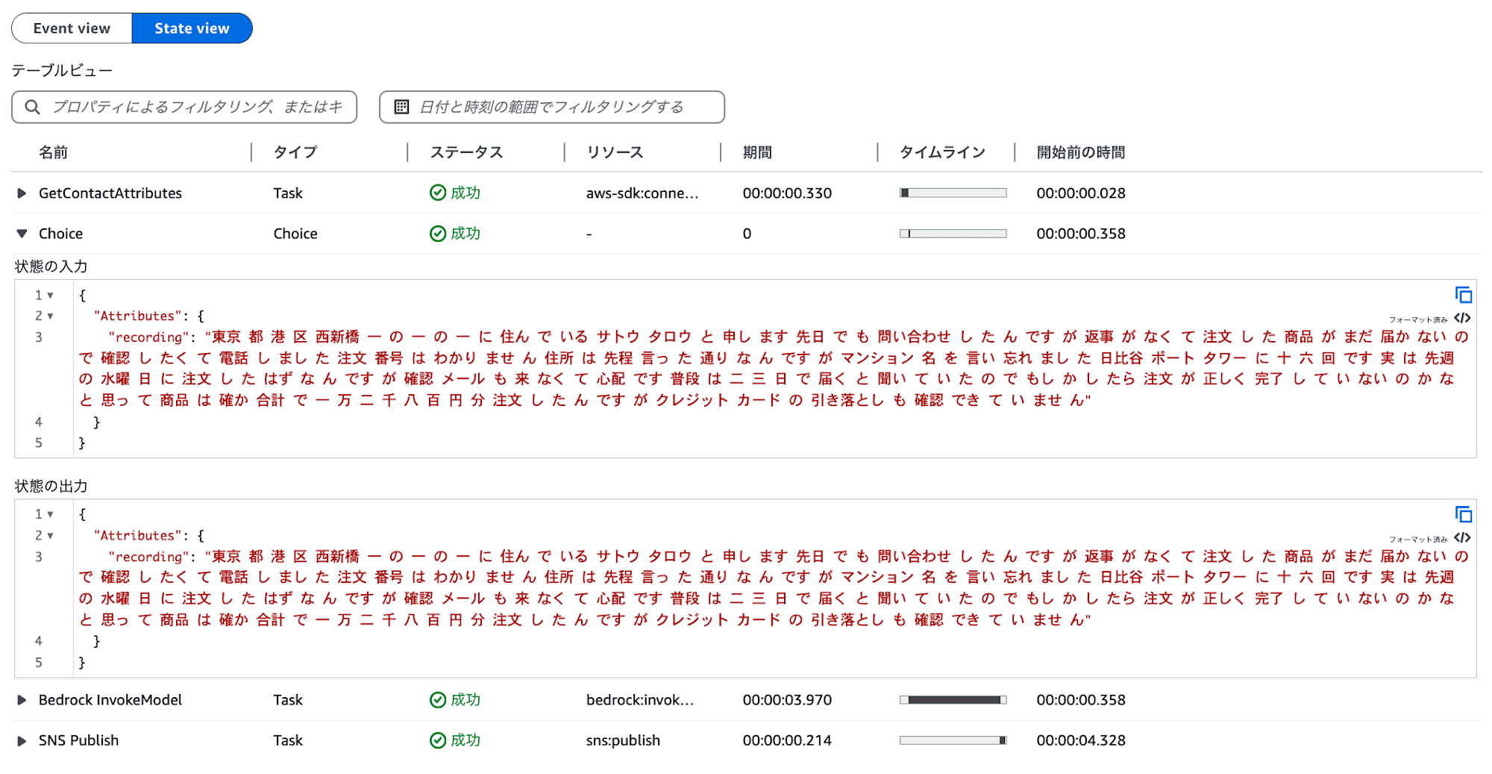Click the aws-sdk:conne... resource cell

(x=642, y=193)
